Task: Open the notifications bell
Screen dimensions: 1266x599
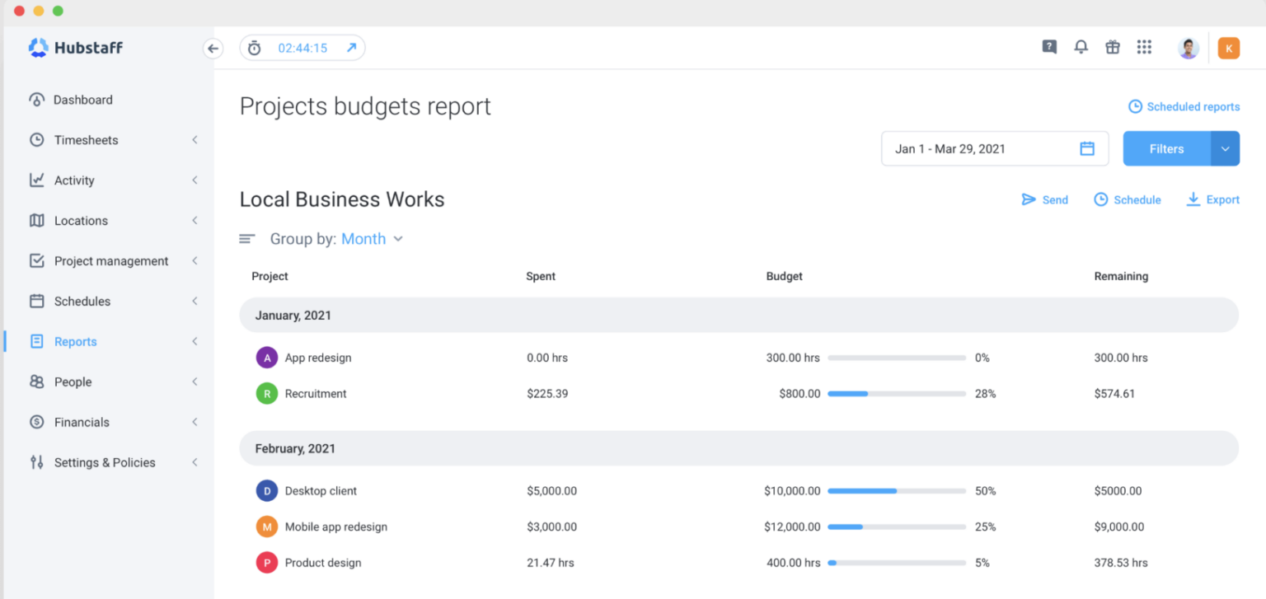Action: click(x=1081, y=48)
